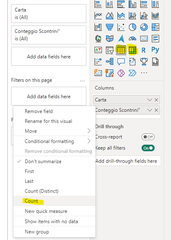Insert an area chart visual
Image resolution: width=171 pixels, height=240 pixels.
(x=110, y=16)
